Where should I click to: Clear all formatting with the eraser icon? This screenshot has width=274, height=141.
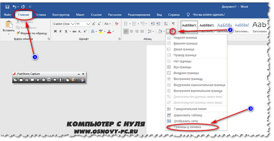(117, 24)
